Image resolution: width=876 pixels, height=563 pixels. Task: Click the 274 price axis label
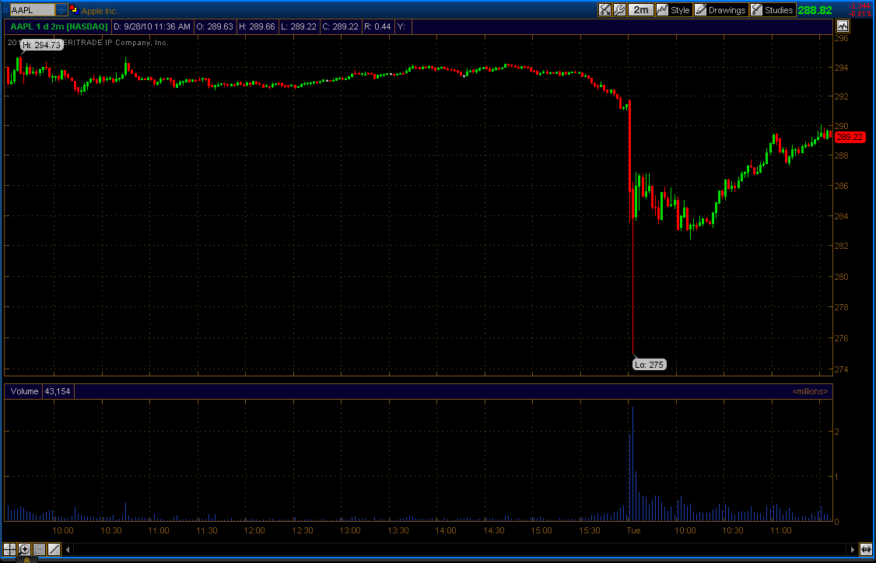click(841, 369)
